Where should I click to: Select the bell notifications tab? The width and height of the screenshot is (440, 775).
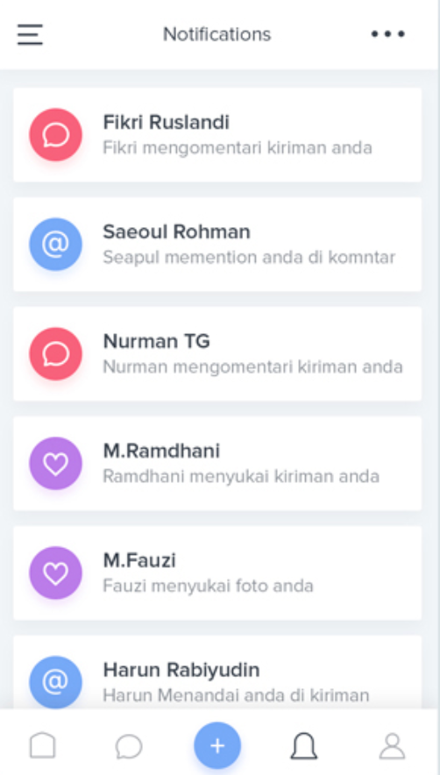303,745
